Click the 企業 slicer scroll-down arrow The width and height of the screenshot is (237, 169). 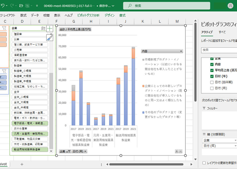tap(51, 151)
